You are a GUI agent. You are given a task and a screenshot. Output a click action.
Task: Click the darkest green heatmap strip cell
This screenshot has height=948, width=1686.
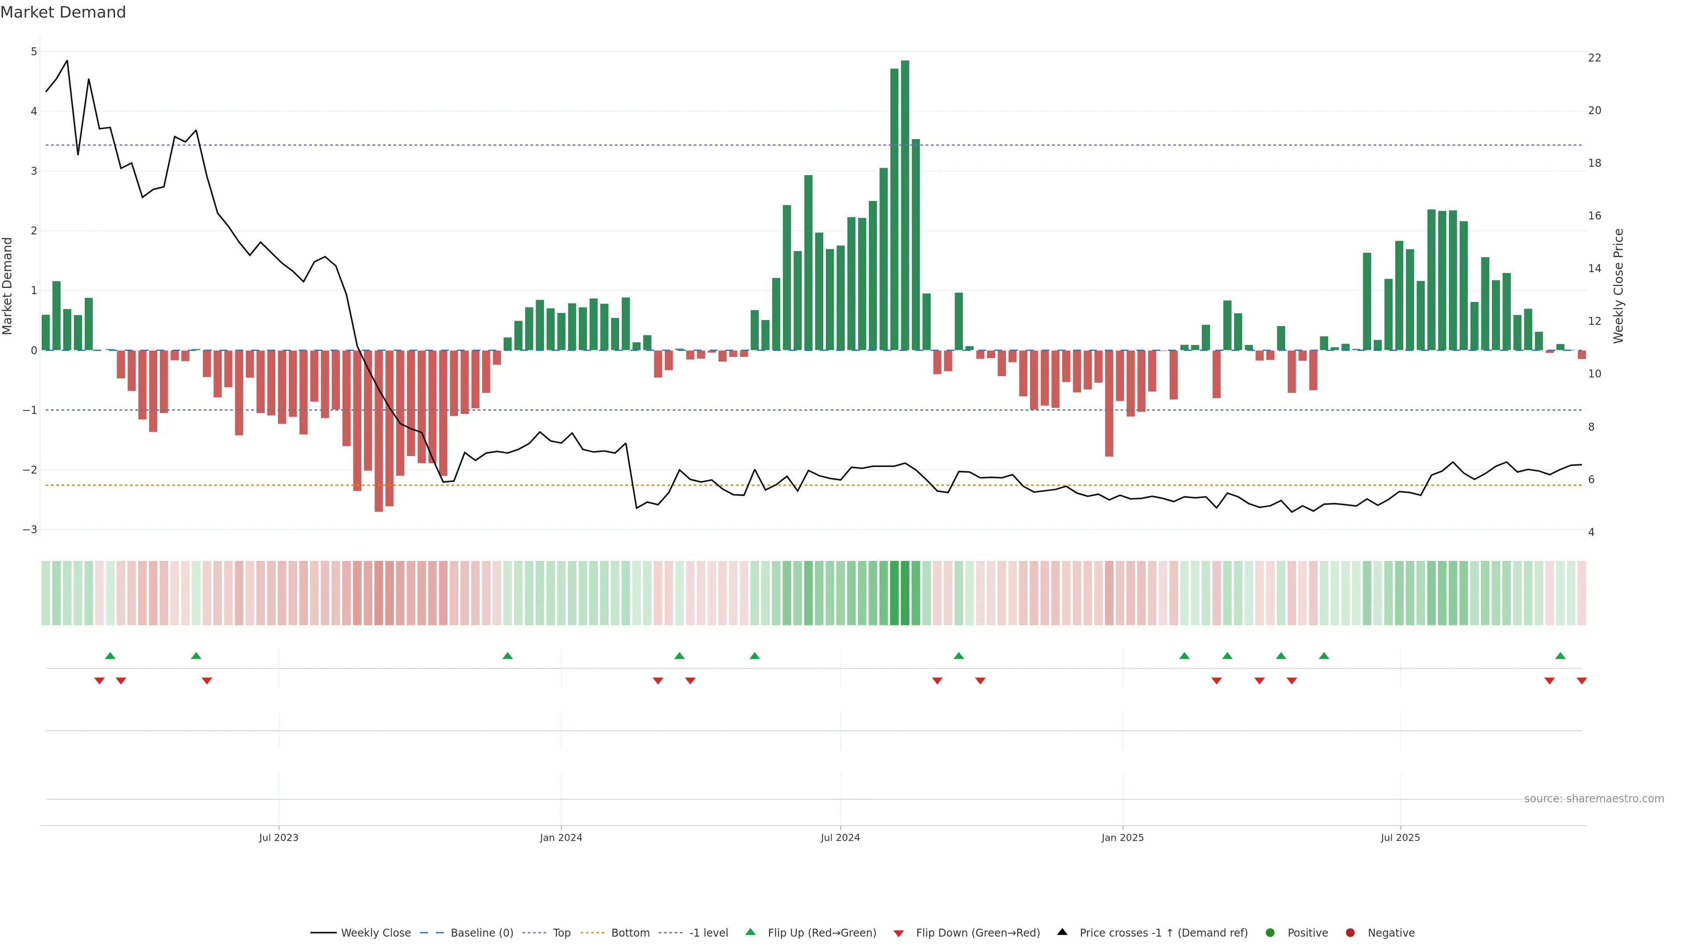coord(905,593)
